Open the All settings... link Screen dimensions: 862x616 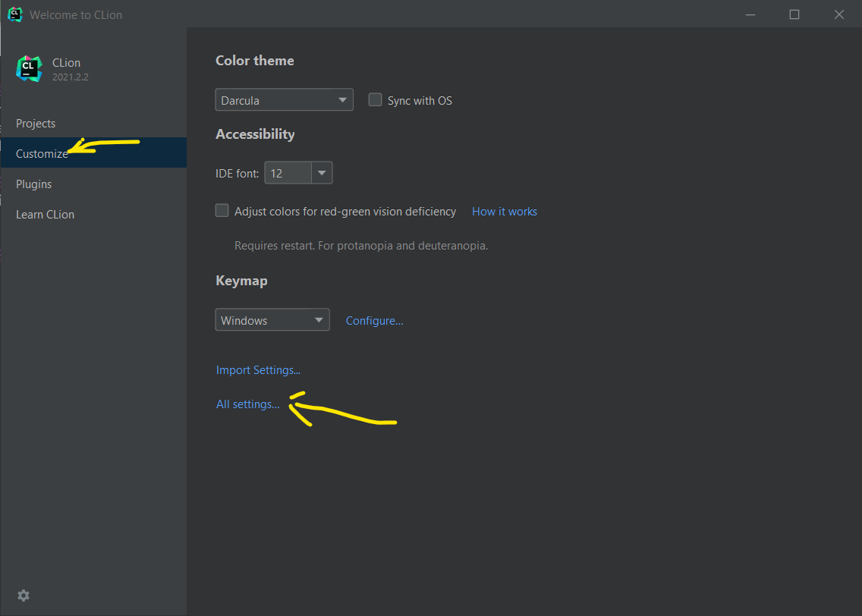pos(247,404)
